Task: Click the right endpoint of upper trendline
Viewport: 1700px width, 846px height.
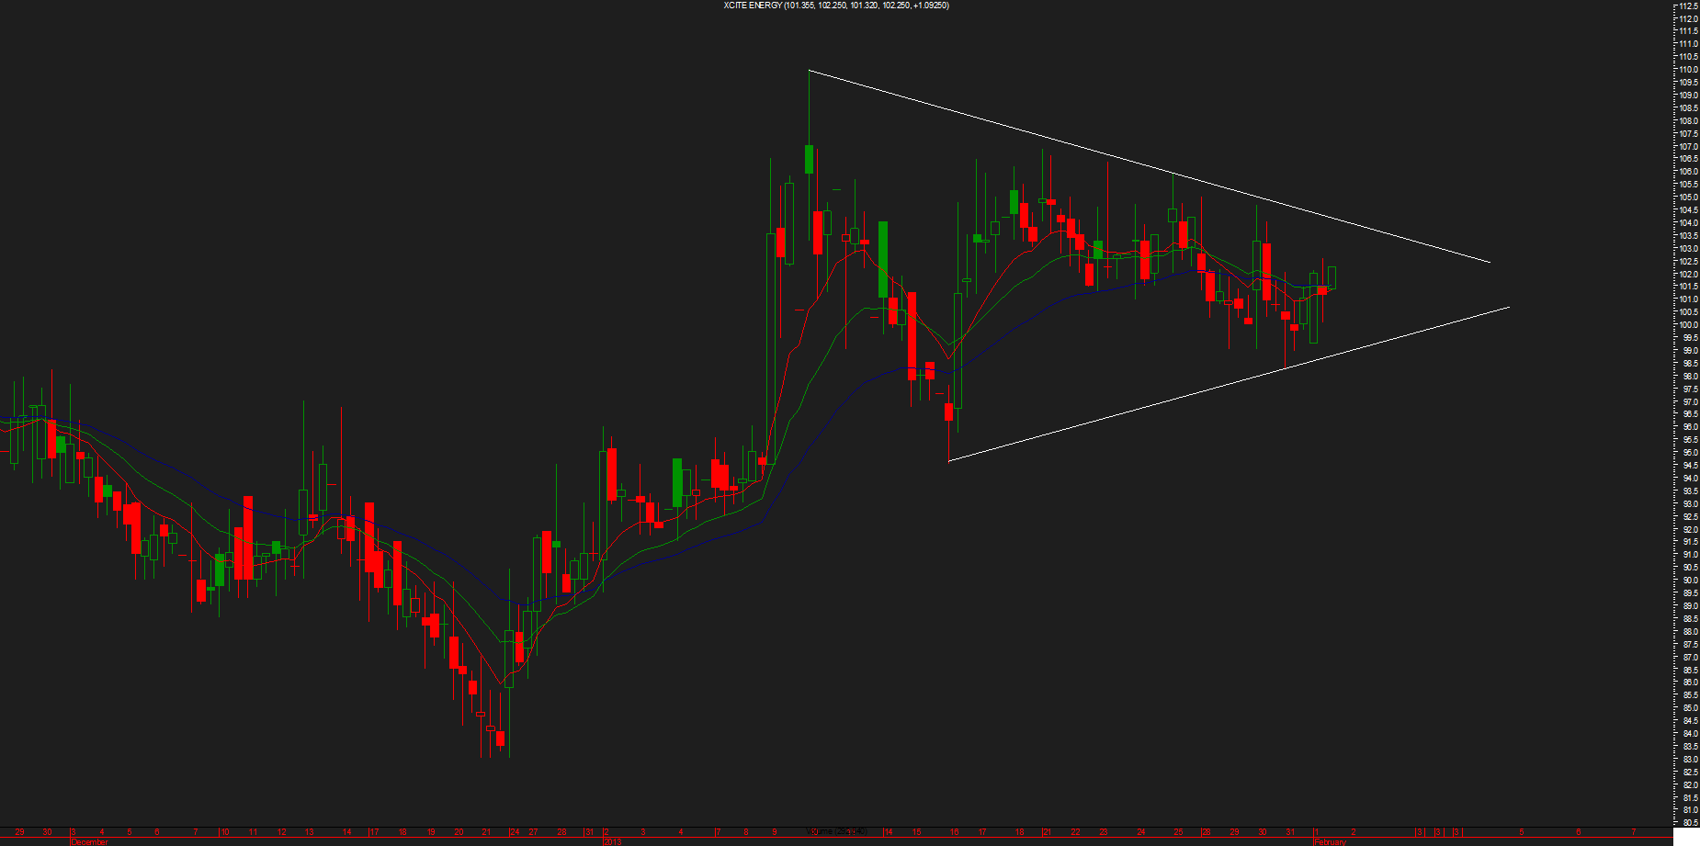Action: [1490, 263]
